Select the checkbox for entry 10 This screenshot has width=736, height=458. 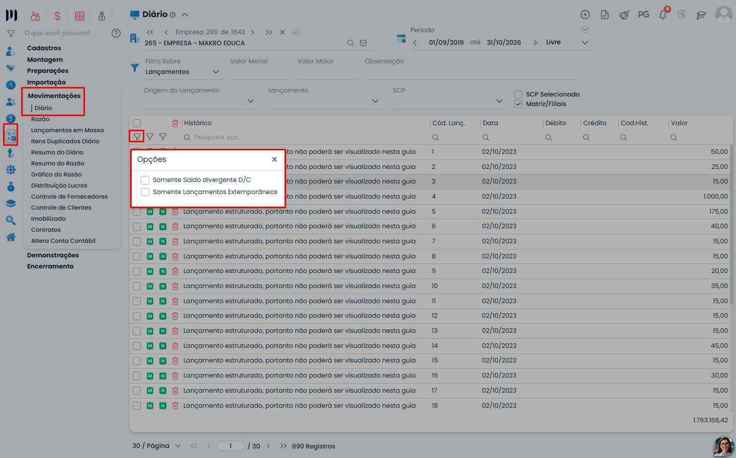click(x=137, y=286)
